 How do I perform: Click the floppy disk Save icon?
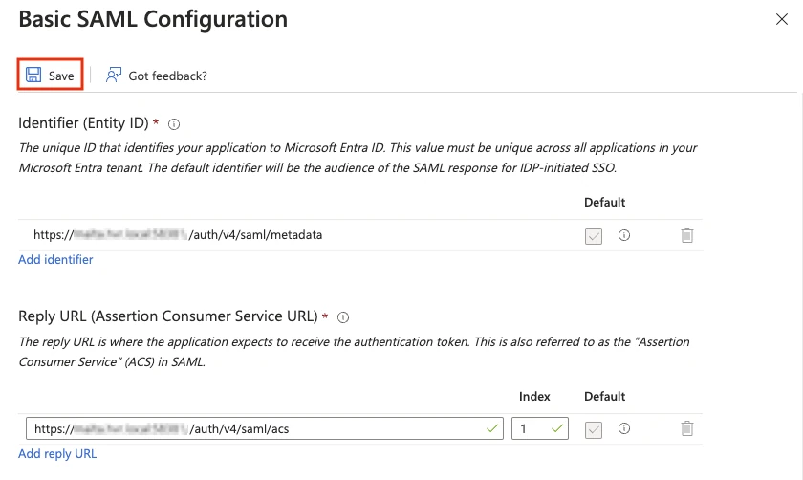point(33,76)
